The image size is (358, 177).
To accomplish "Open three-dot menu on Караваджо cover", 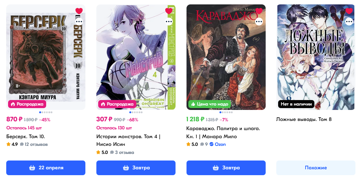I will tap(259, 22).
